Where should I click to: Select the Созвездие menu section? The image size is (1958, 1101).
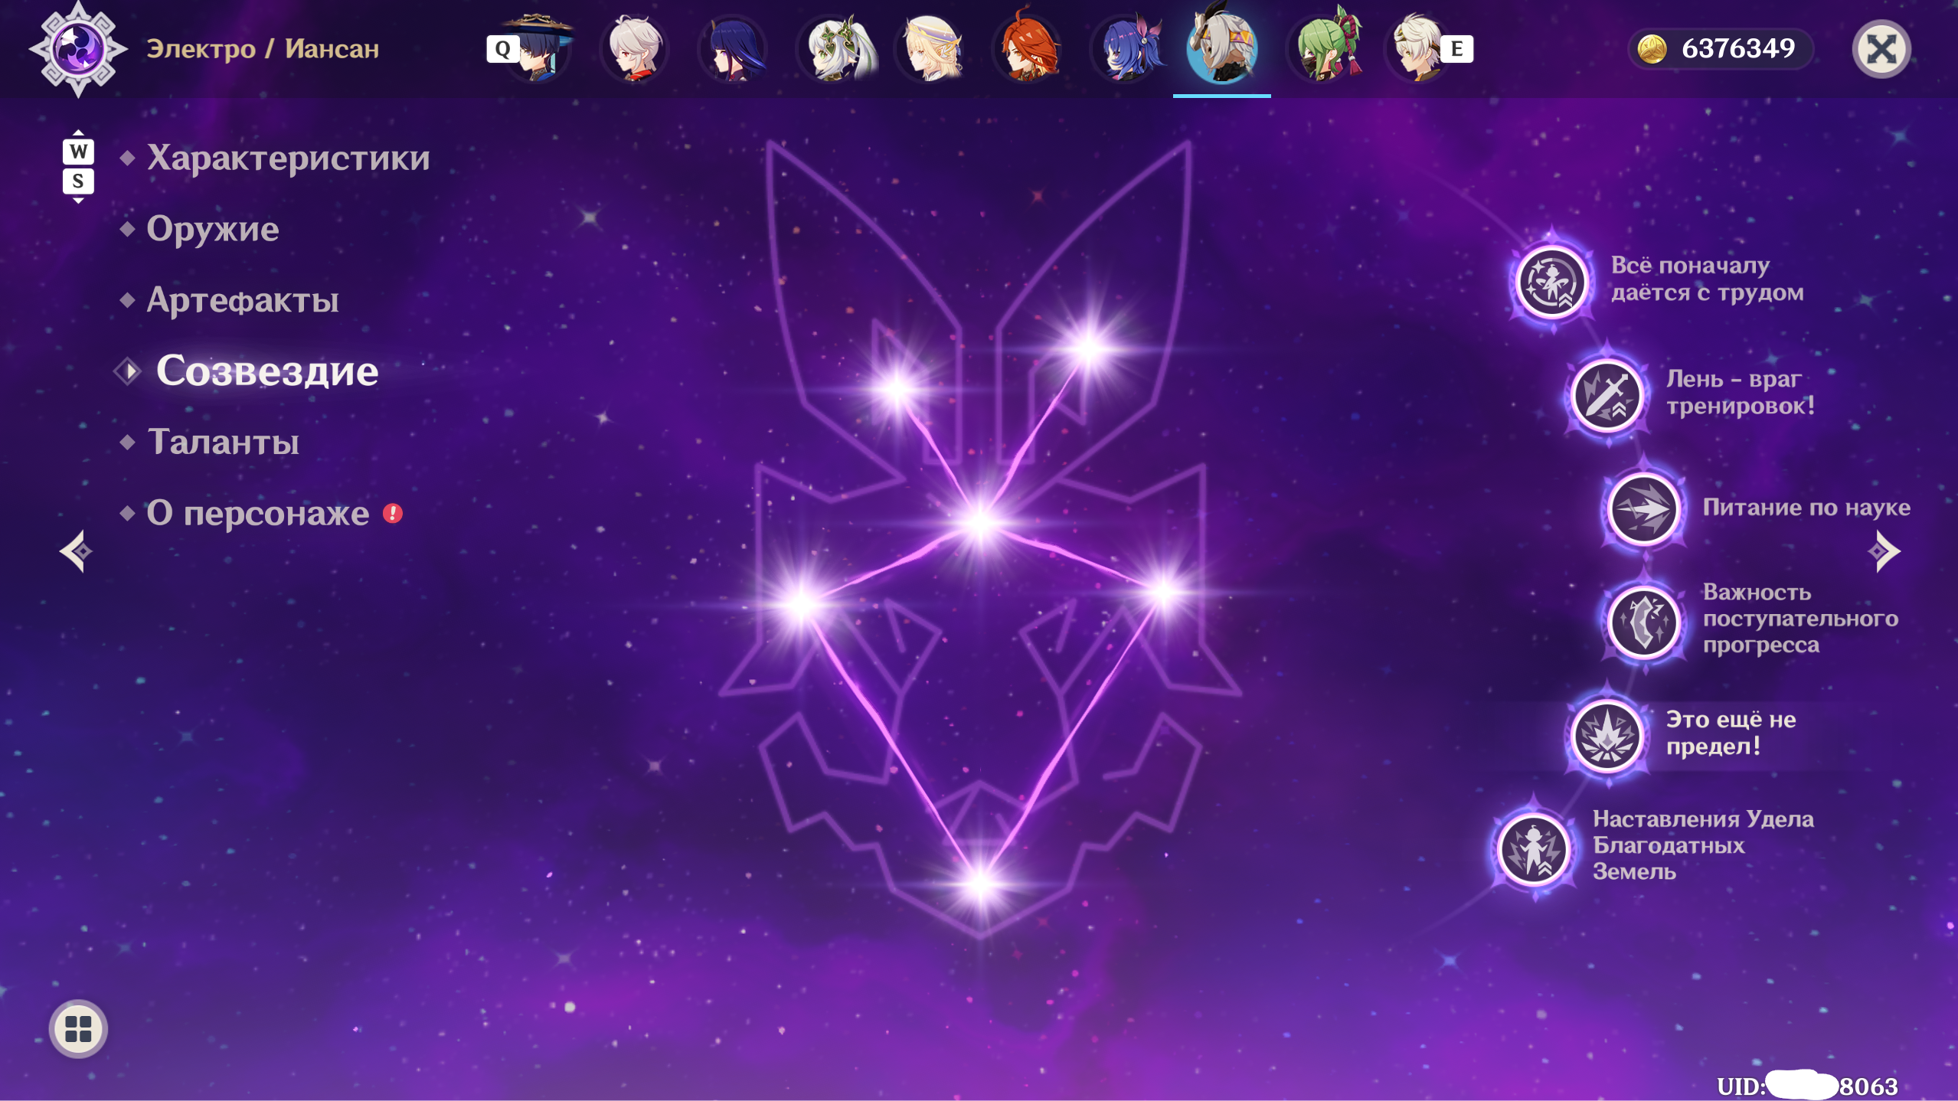click(x=267, y=371)
